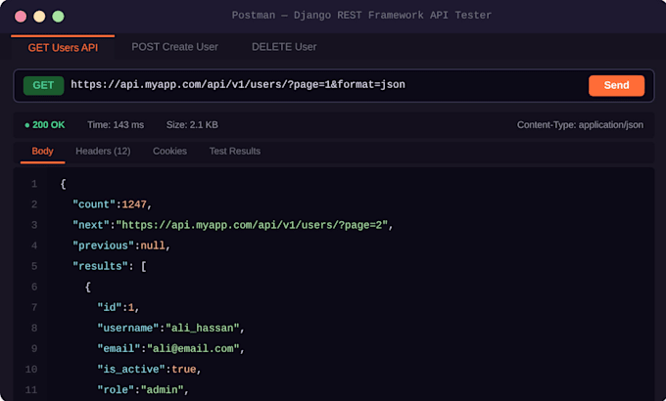
Task: Open the Test Results tab
Action: 234,151
